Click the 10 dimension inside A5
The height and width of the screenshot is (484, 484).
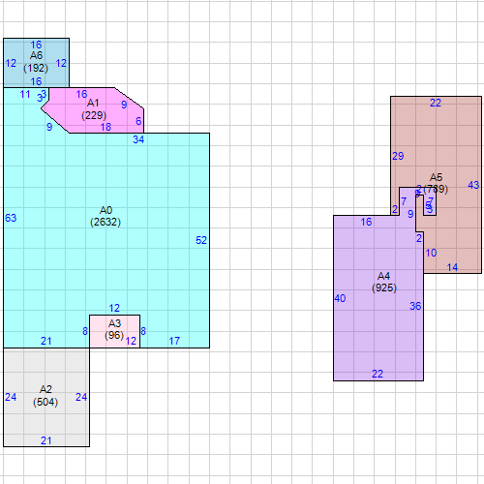431,253
